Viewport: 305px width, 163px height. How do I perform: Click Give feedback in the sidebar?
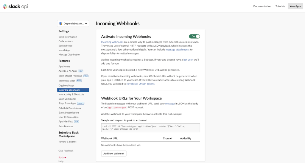[66, 151]
